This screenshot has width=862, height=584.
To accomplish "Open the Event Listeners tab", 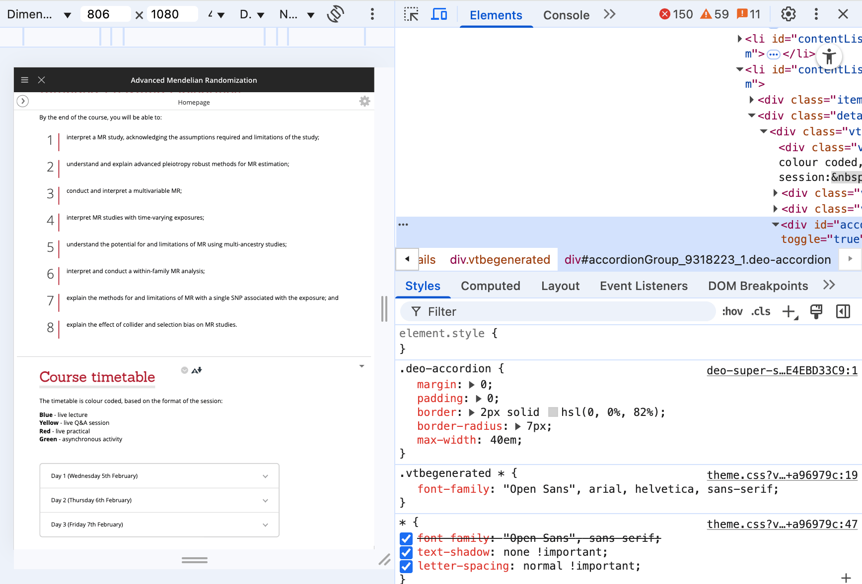I will (x=644, y=286).
